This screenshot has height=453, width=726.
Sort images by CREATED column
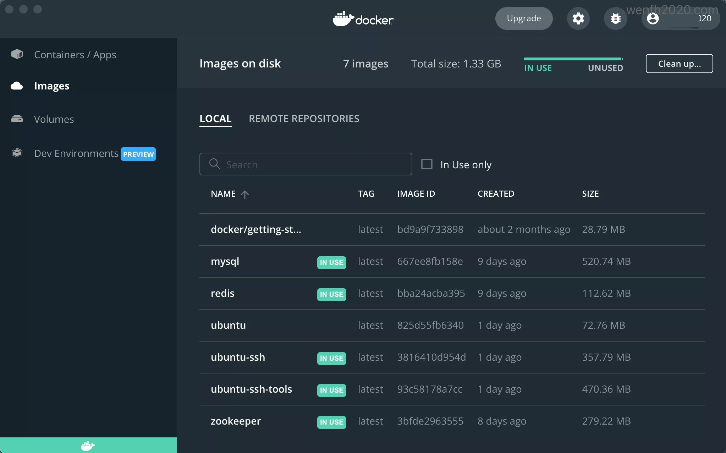[496, 194]
